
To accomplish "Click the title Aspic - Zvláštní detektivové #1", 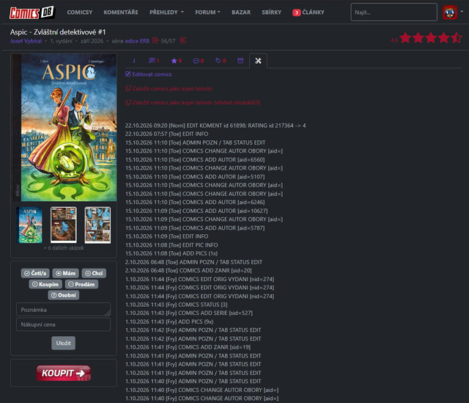I will tap(58, 32).
